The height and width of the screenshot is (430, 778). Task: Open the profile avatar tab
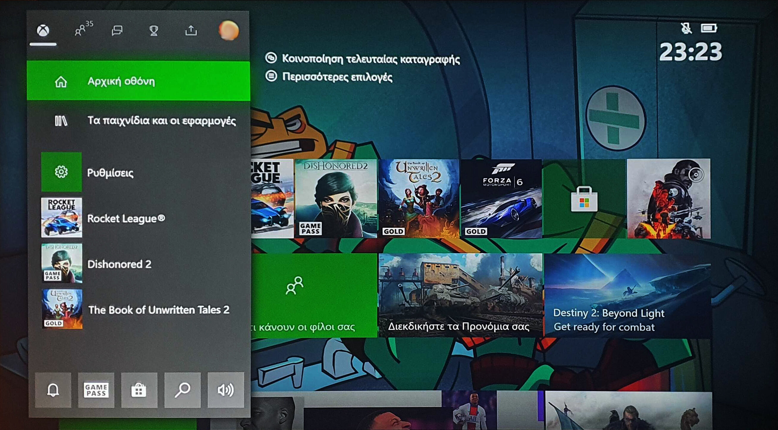(229, 30)
